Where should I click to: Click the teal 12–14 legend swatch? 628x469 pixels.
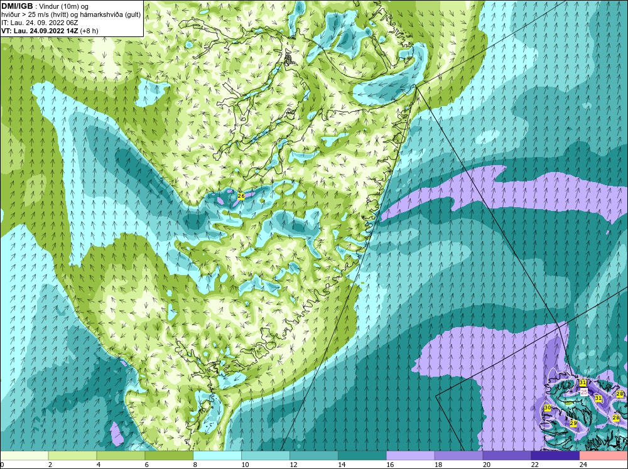click(313, 456)
